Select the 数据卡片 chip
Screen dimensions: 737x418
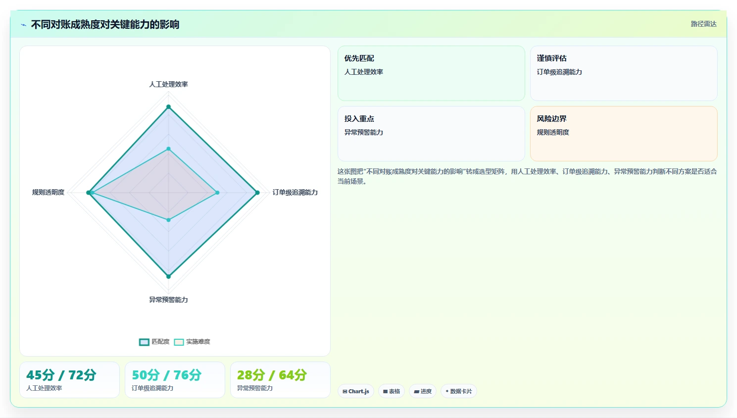point(459,391)
